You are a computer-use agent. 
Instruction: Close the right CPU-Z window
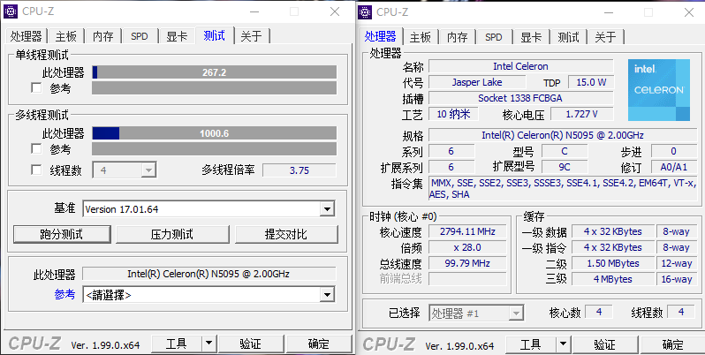[x=688, y=12]
